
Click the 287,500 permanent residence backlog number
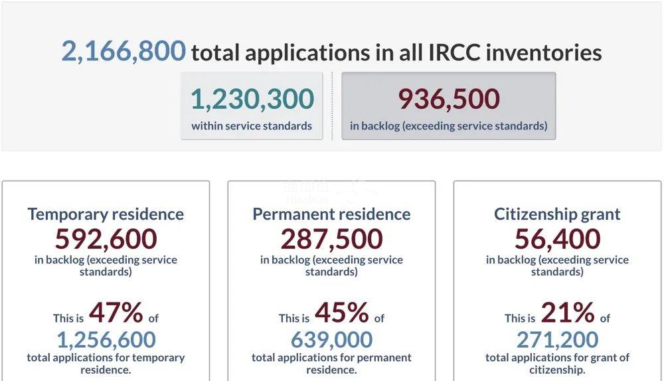[x=331, y=238]
